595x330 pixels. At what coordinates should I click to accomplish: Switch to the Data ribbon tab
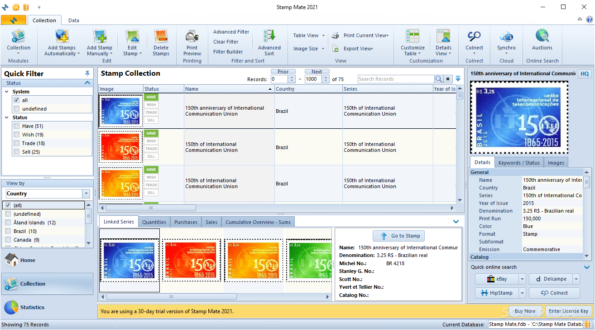[x=73, y=20]
